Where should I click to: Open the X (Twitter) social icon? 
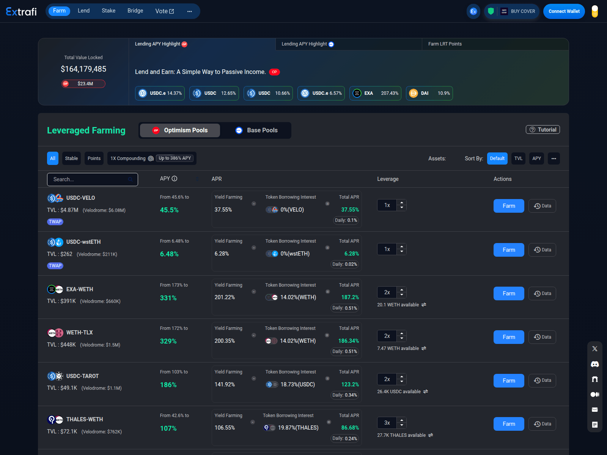[x=595, y=349]
